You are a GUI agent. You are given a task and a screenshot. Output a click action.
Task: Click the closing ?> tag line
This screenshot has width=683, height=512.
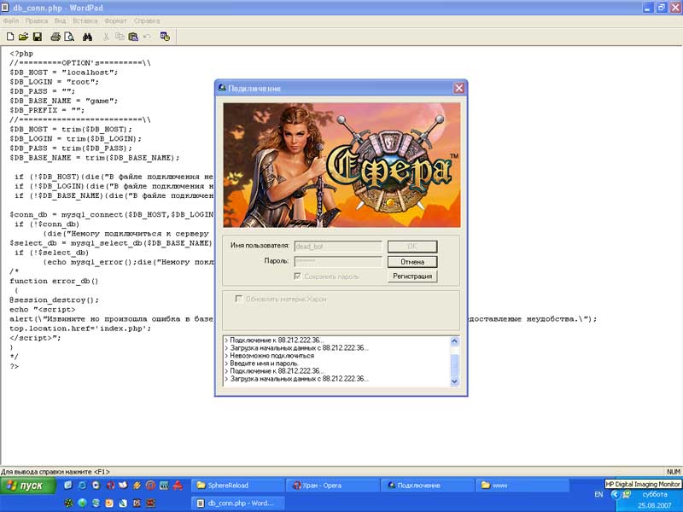pos(15,366)
